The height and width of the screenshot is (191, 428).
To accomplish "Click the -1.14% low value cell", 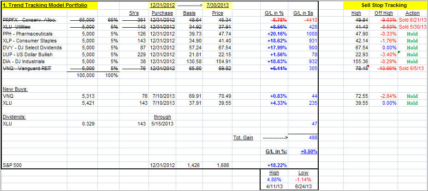I will pos(303,180).
